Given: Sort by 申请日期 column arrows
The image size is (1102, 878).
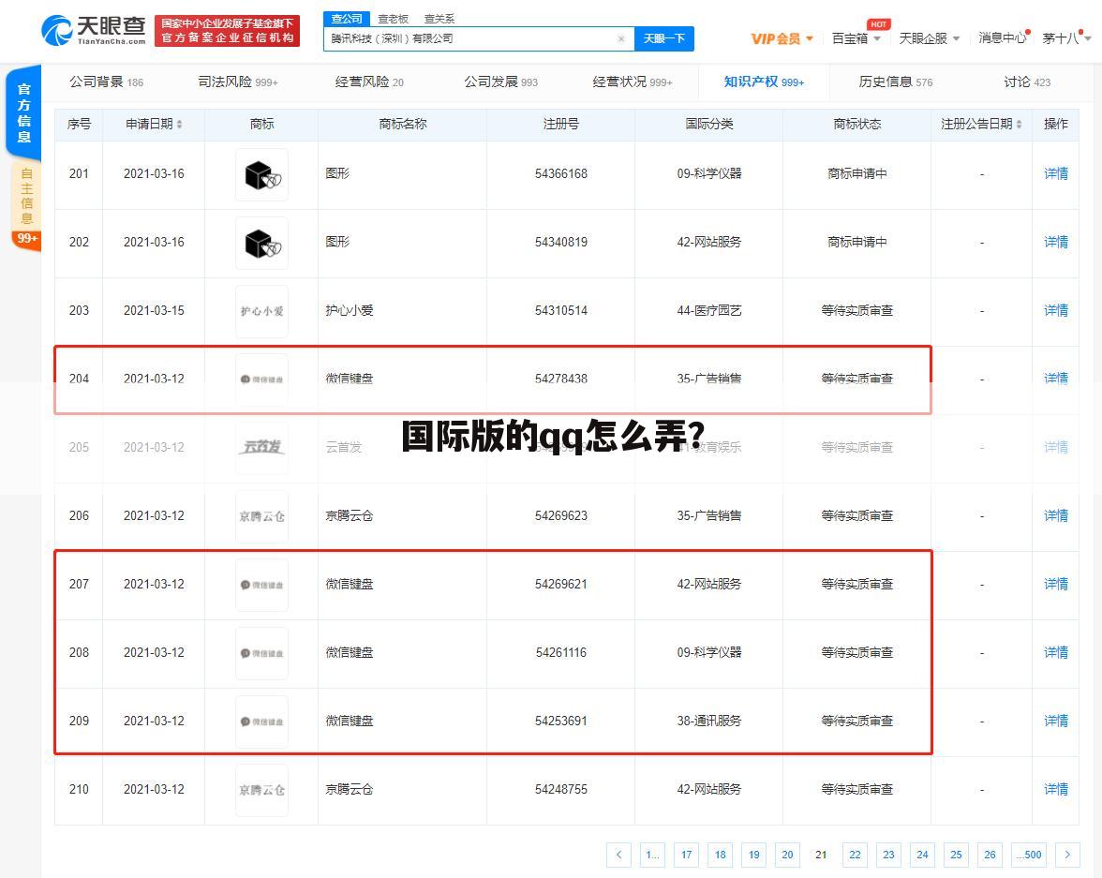Looking at the screenshot, I should [x=179, y=125].
